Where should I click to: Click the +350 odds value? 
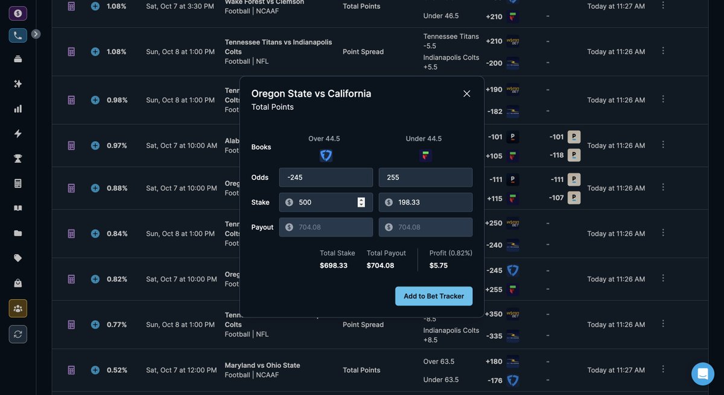[493, 314]
